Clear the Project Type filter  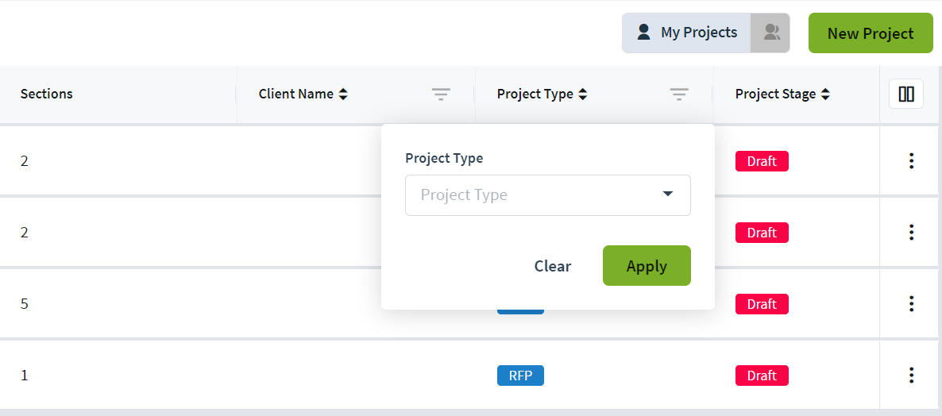553,266
